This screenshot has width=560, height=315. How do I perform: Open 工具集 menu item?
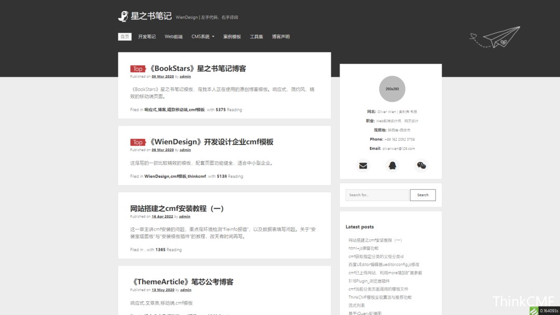pos(257,37)
